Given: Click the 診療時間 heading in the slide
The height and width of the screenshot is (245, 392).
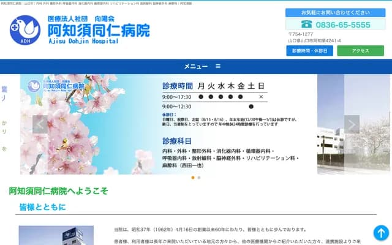Looking at the screenshot, I should (178, 86).
